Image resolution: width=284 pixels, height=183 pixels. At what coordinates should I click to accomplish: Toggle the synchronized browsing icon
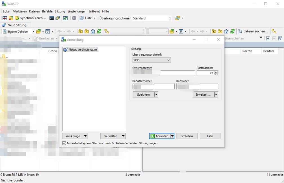65,18
